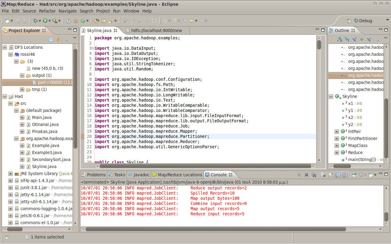Switch to the Problems tab

point(93,175)
